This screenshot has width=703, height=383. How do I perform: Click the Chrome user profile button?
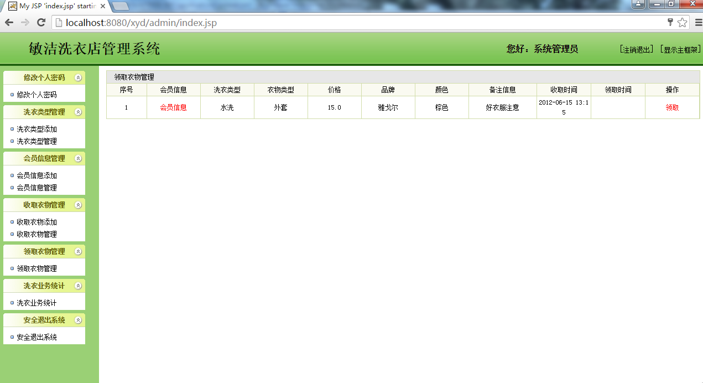[x=638, y=4]
